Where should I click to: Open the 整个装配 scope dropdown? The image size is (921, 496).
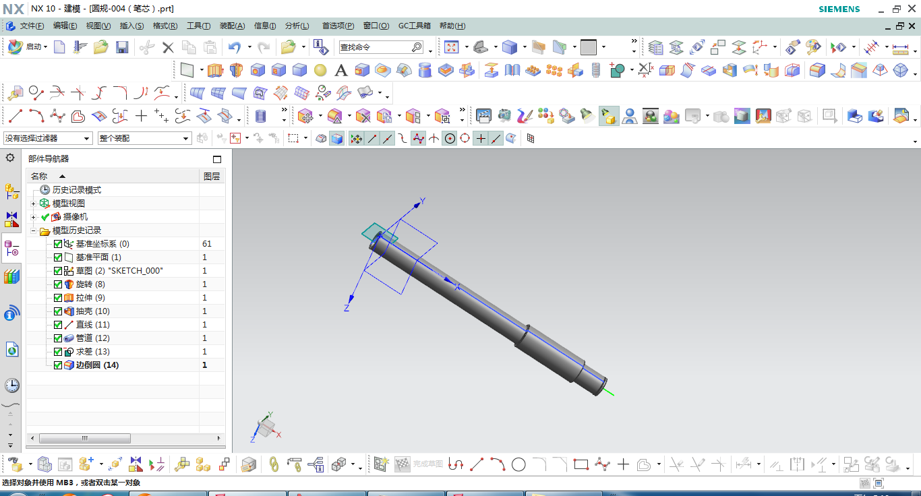click(x=145, y=138)
